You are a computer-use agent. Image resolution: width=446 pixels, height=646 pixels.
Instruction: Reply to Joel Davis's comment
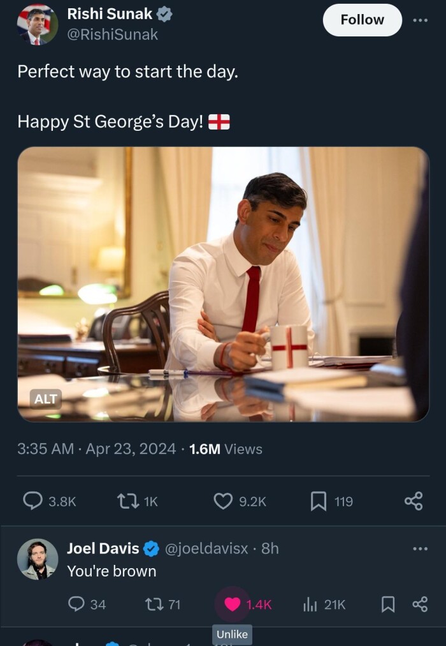tap(77, 604)
